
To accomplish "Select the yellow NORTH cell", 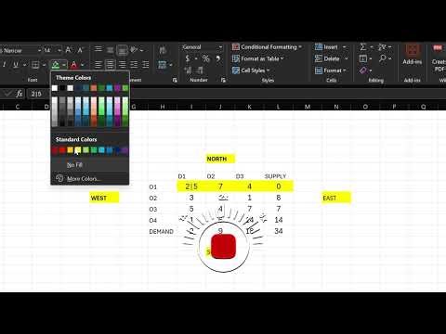I will click(220, 159).
